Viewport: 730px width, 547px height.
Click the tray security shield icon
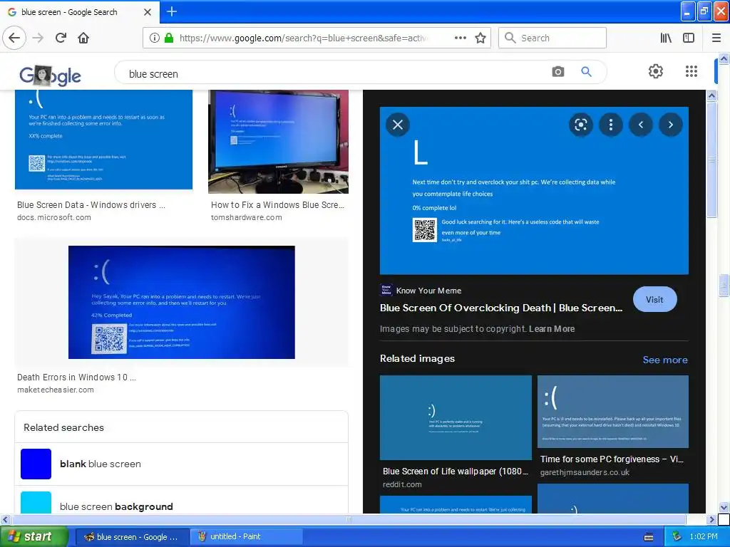coord(677,536)
